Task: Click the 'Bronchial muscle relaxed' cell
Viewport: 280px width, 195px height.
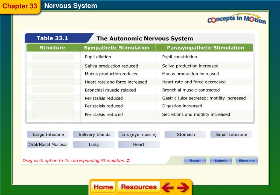Action: [x=110, y=90]
